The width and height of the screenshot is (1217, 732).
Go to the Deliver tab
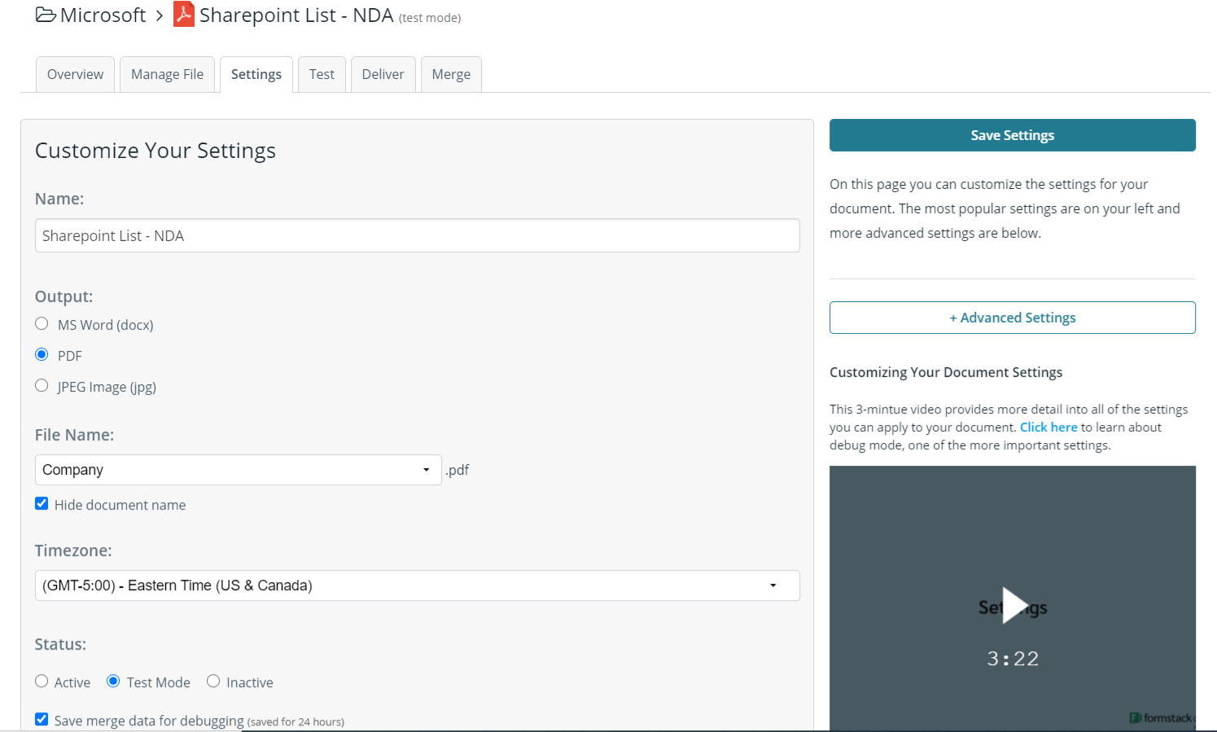coord(383,74)
